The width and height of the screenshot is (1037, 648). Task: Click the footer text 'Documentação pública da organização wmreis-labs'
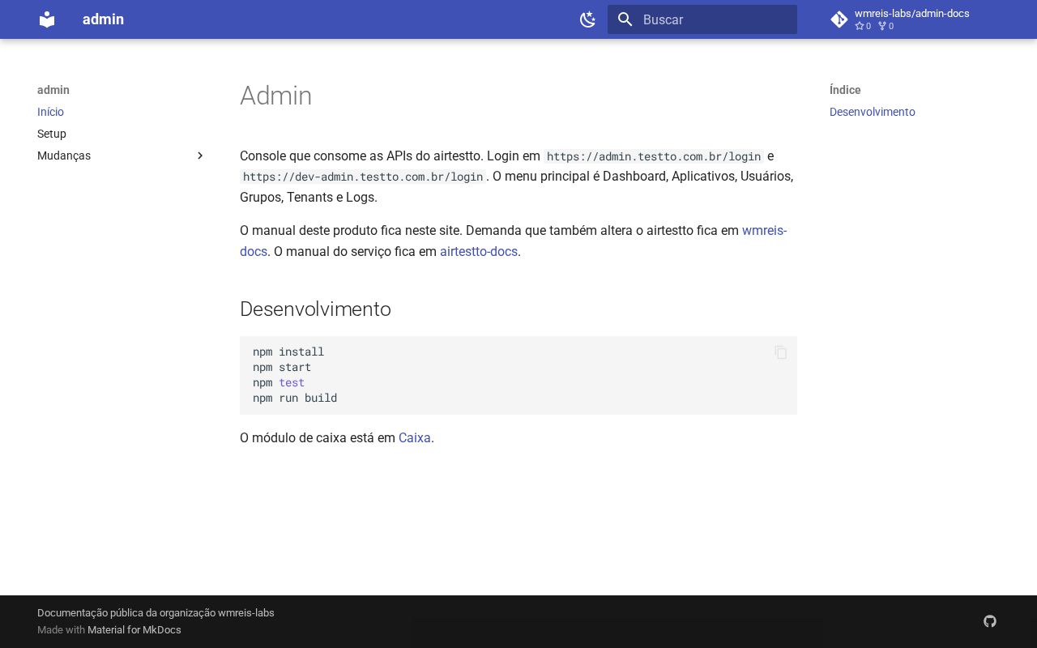(x=156, y=613)
